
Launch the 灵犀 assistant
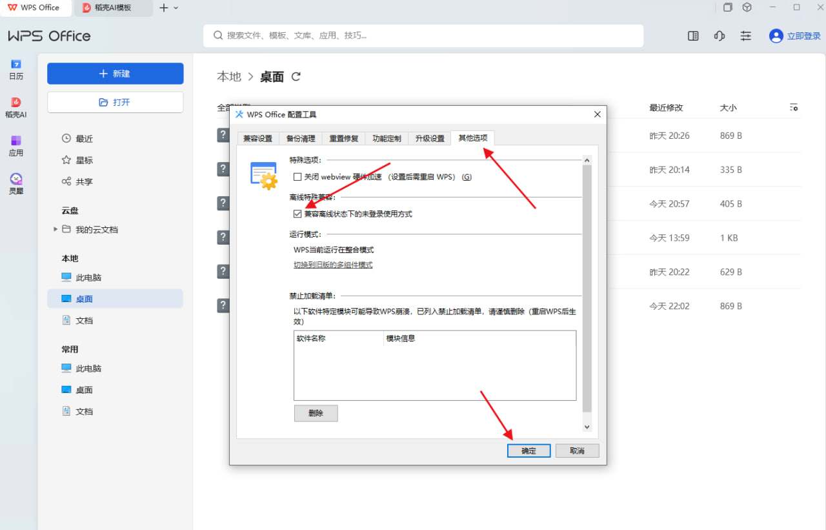pos(16,184)
